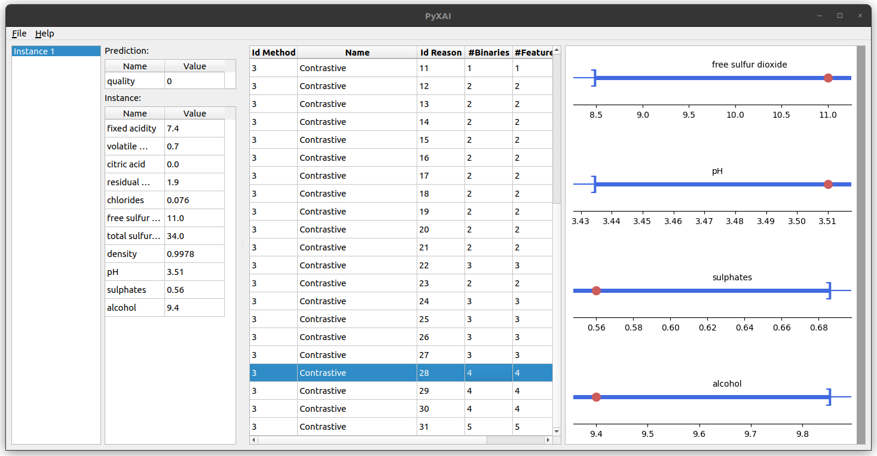The image size is (877, 456).
Task: Select the Contrastive row with reason 11
Action: click(357, 68)
